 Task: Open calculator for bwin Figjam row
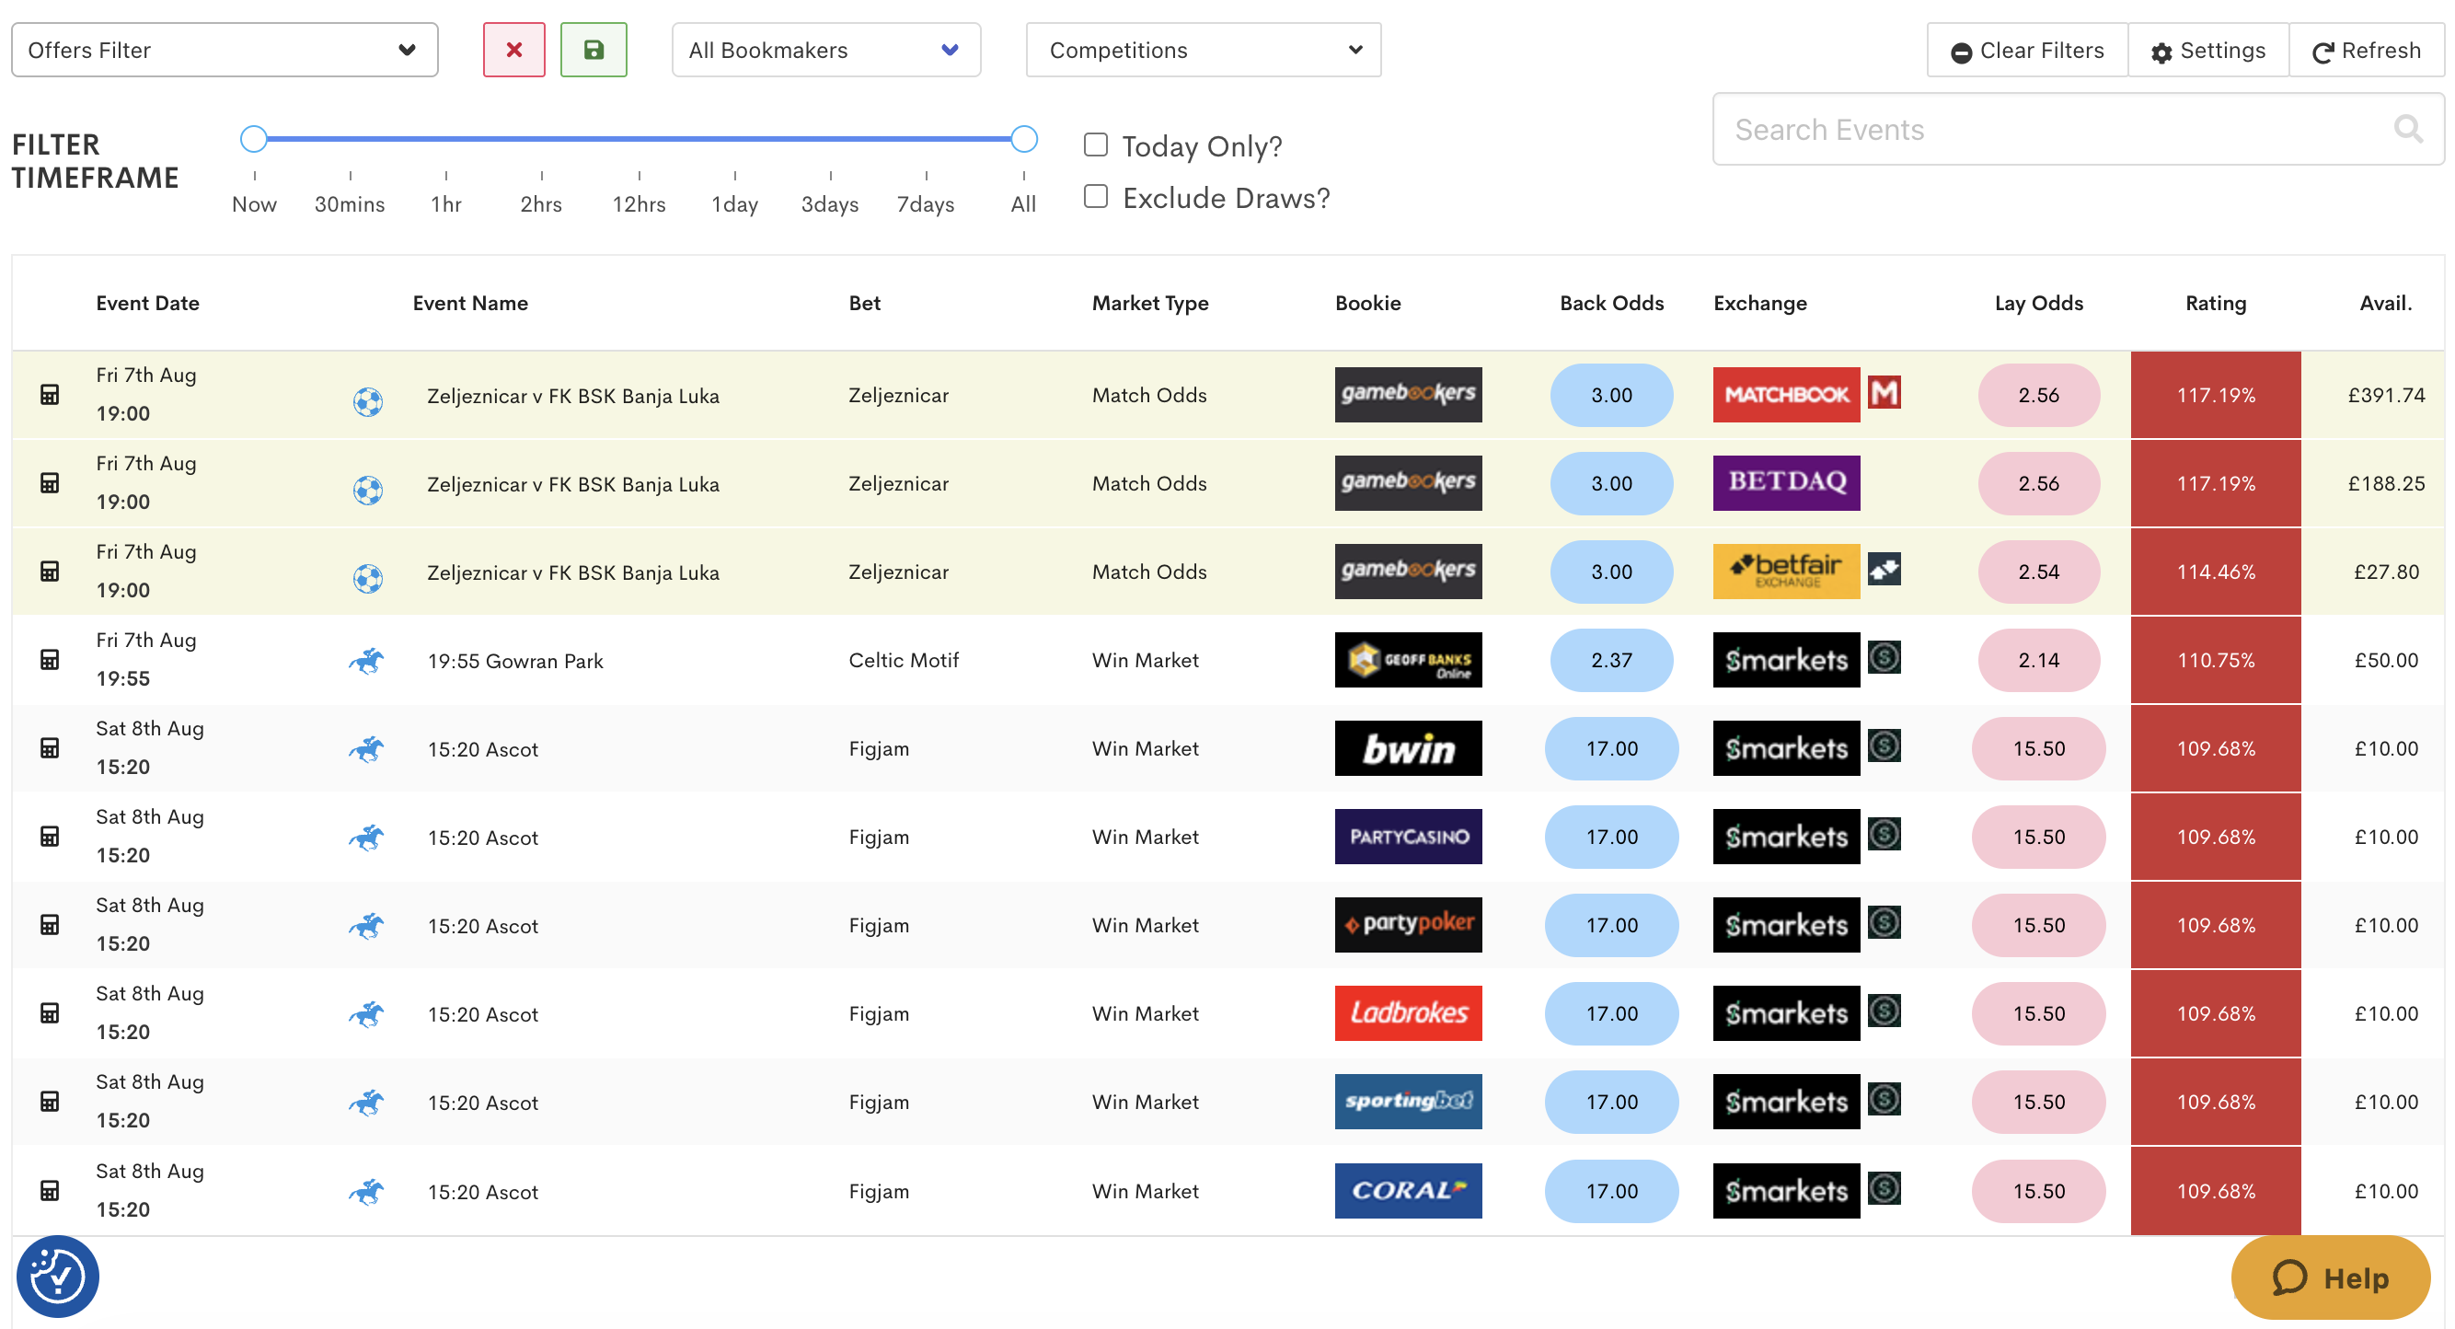(x=50, y=748)
